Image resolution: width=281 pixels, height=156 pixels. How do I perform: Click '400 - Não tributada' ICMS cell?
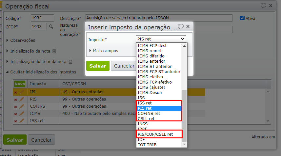point(99,113)
